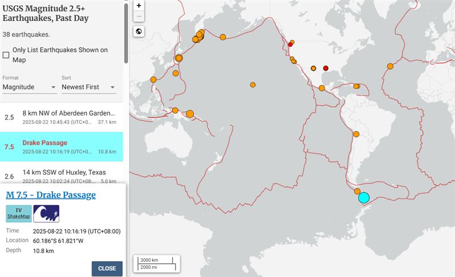This screenshot has width=455, height=277.
Task: Click the globe zoom-to-world icon
Action: pos(139,31)
